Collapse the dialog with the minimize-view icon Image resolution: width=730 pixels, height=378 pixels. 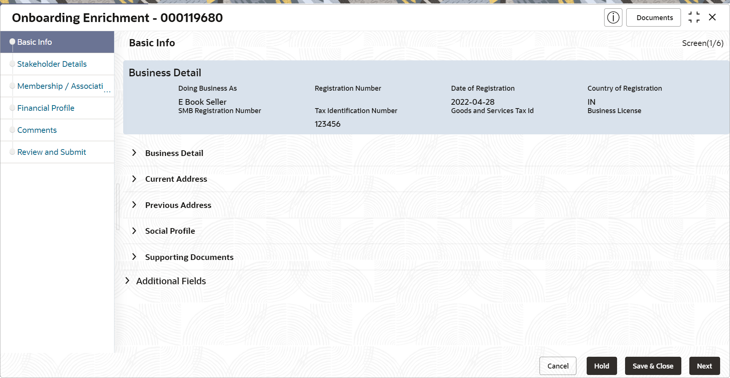pyautogui.click(x=694, y=17)
